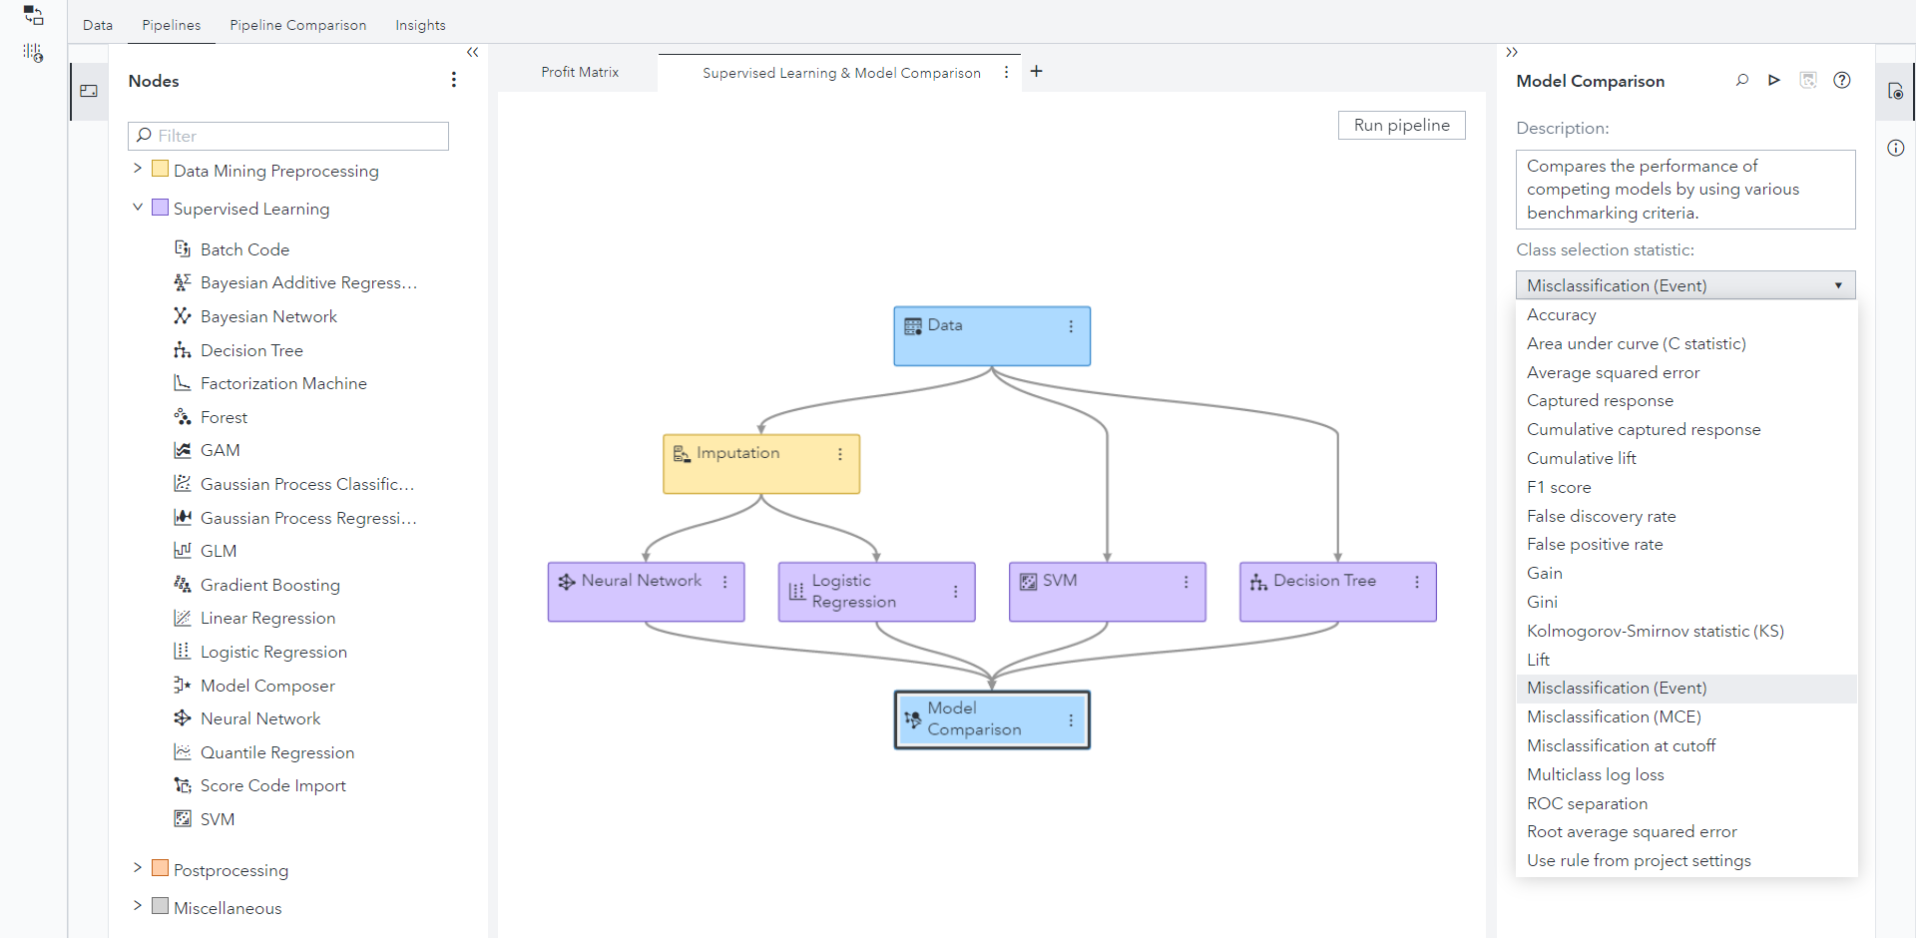Open the node information pane on right rail

tap(1896, 148)
